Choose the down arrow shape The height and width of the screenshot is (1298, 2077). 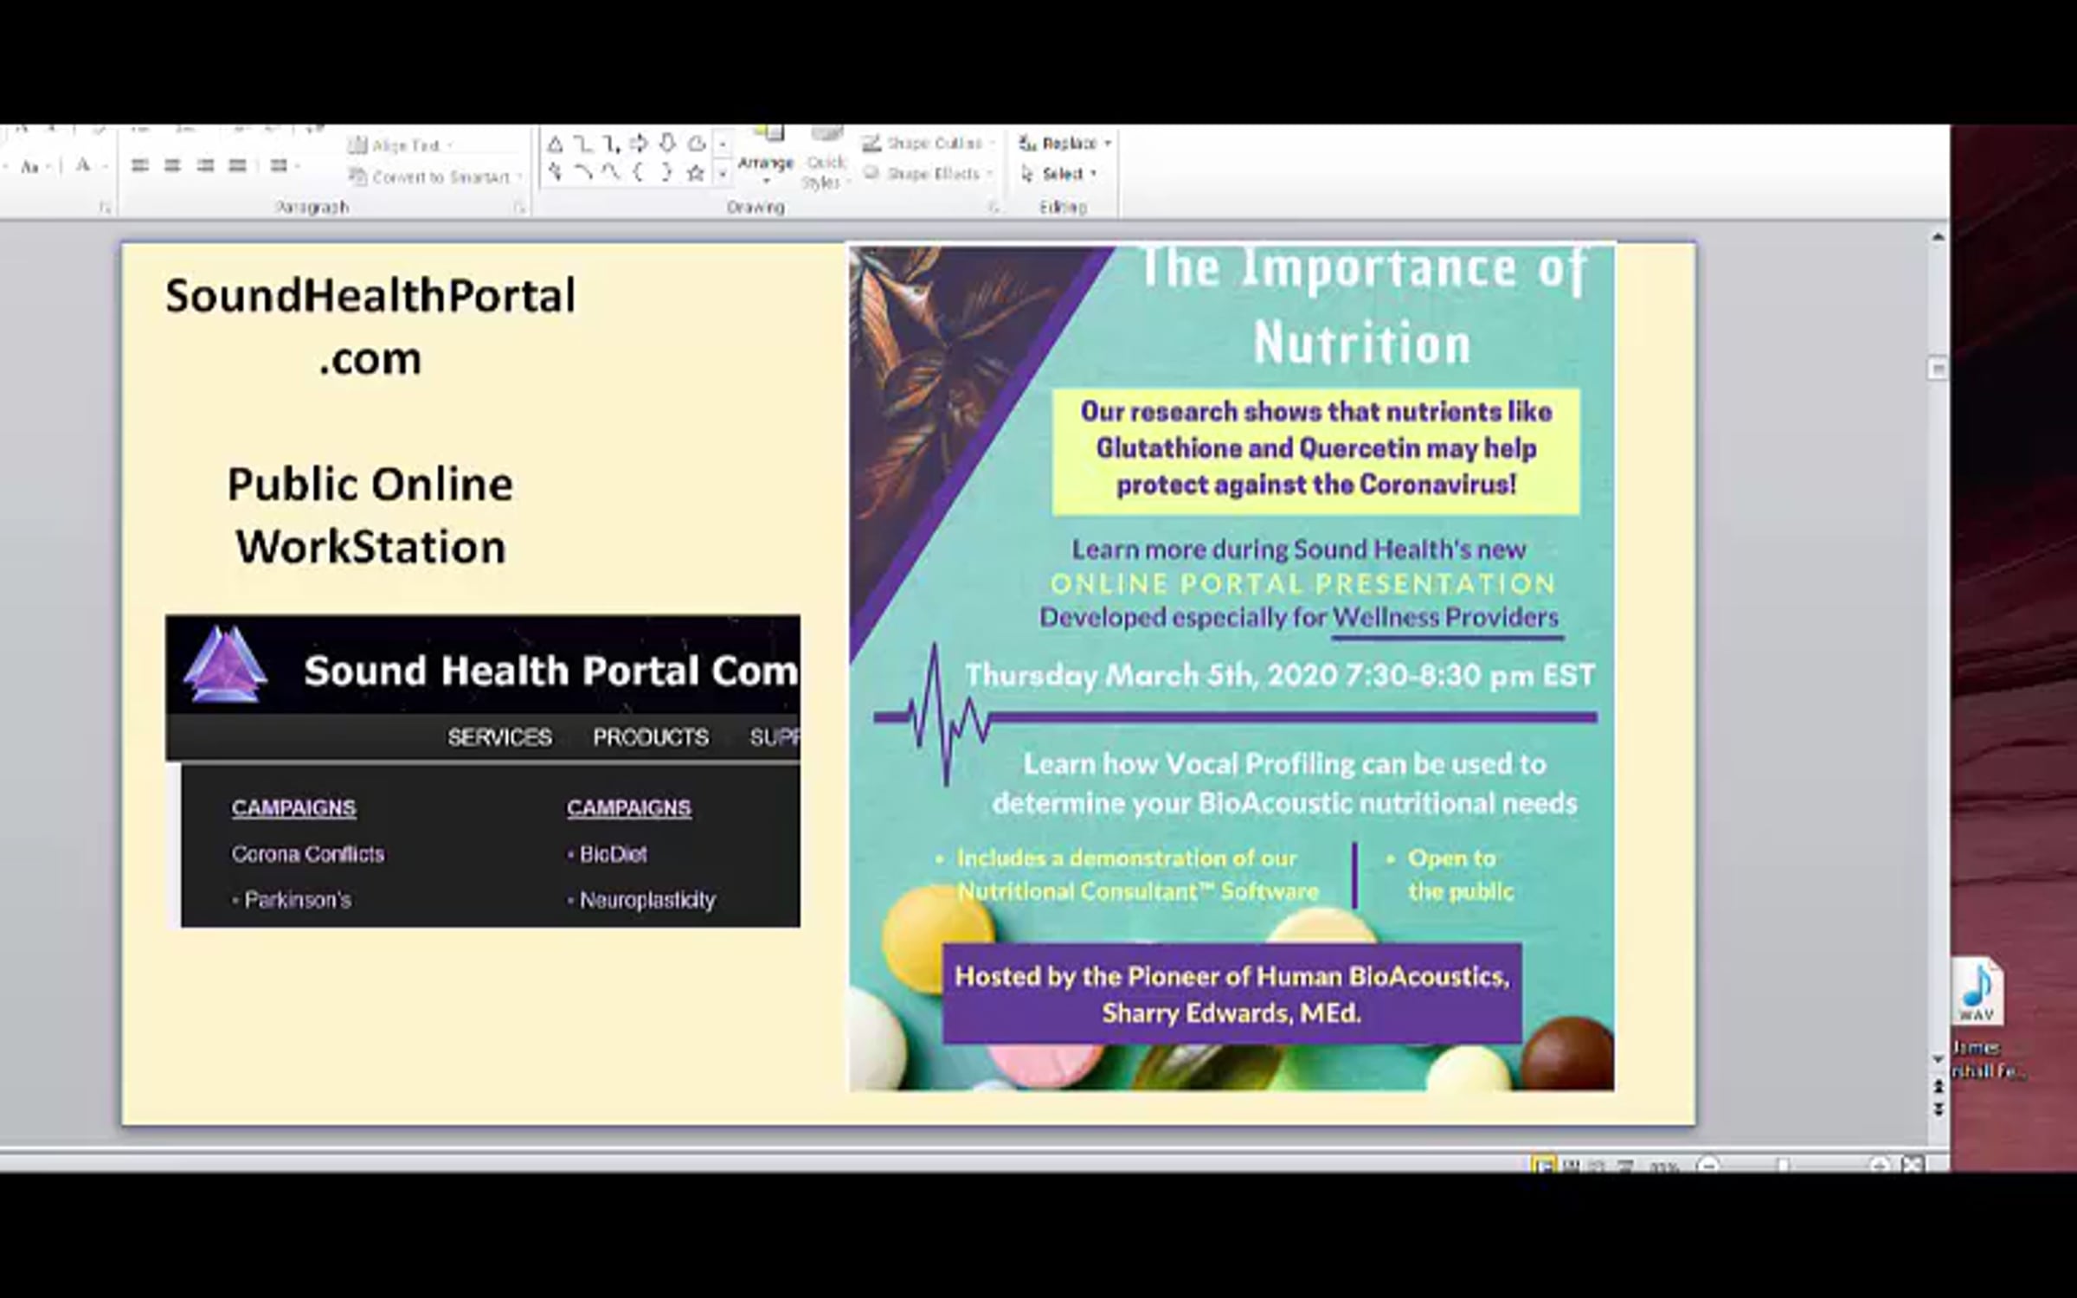click(667, 144)
